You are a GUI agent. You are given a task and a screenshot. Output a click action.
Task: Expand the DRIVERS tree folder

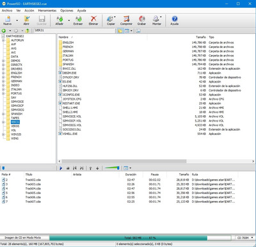pyautogui.click(x=3, y=69)
